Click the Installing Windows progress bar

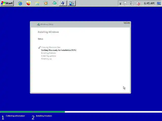pos(97,112)
